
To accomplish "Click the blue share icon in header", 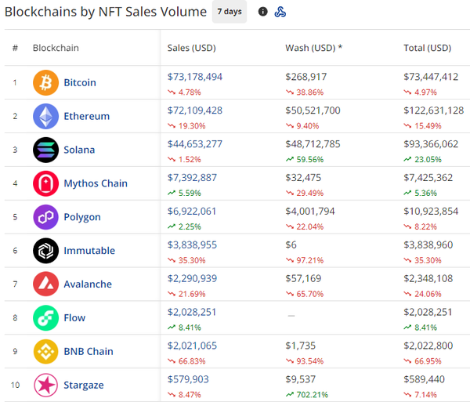I will click(x=280, y=12).
